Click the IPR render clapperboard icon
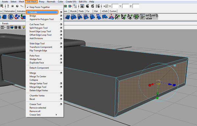This screenshot has height=126, width=197. pos(93,6)
